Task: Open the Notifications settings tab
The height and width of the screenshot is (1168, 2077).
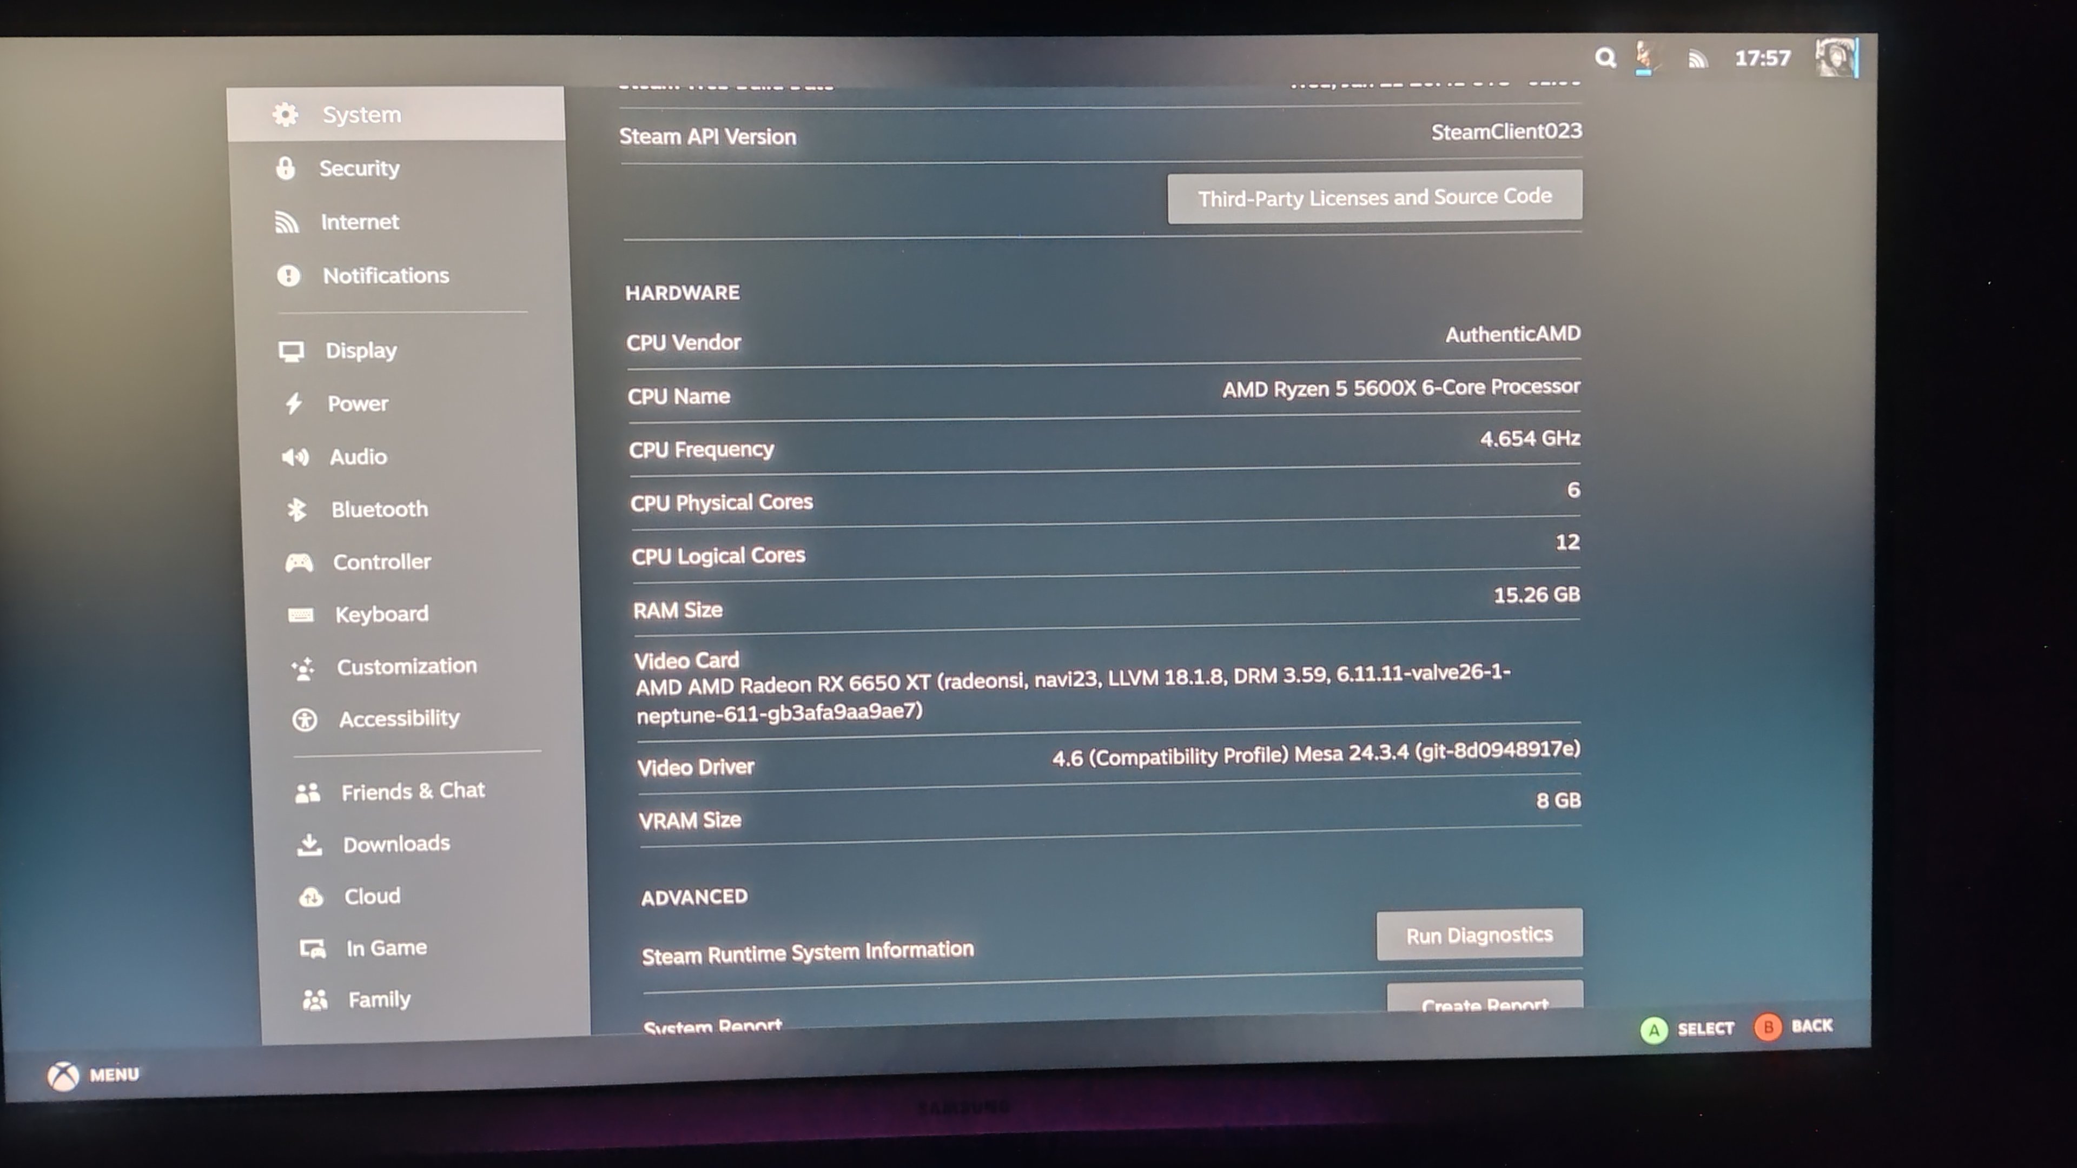Action: (386, 276)
